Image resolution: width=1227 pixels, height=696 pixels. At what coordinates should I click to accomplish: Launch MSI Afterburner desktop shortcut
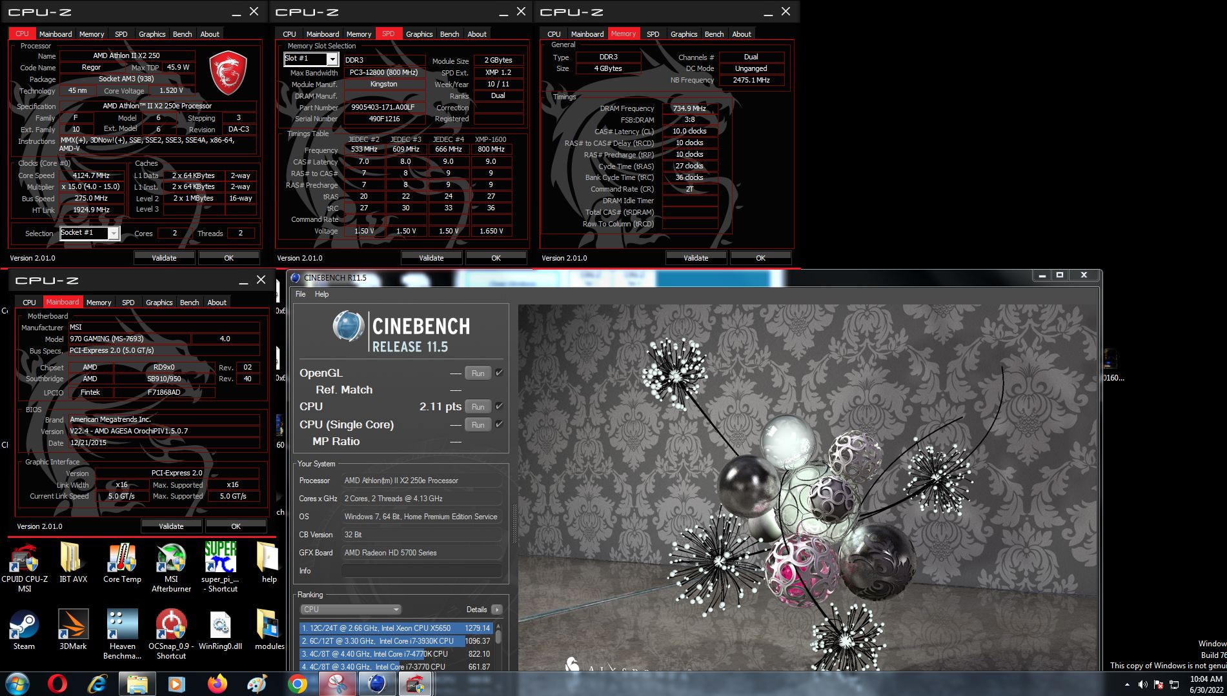171,567
